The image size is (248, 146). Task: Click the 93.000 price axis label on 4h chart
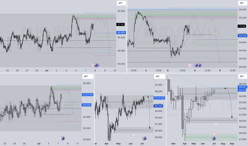tap(87, 140)
